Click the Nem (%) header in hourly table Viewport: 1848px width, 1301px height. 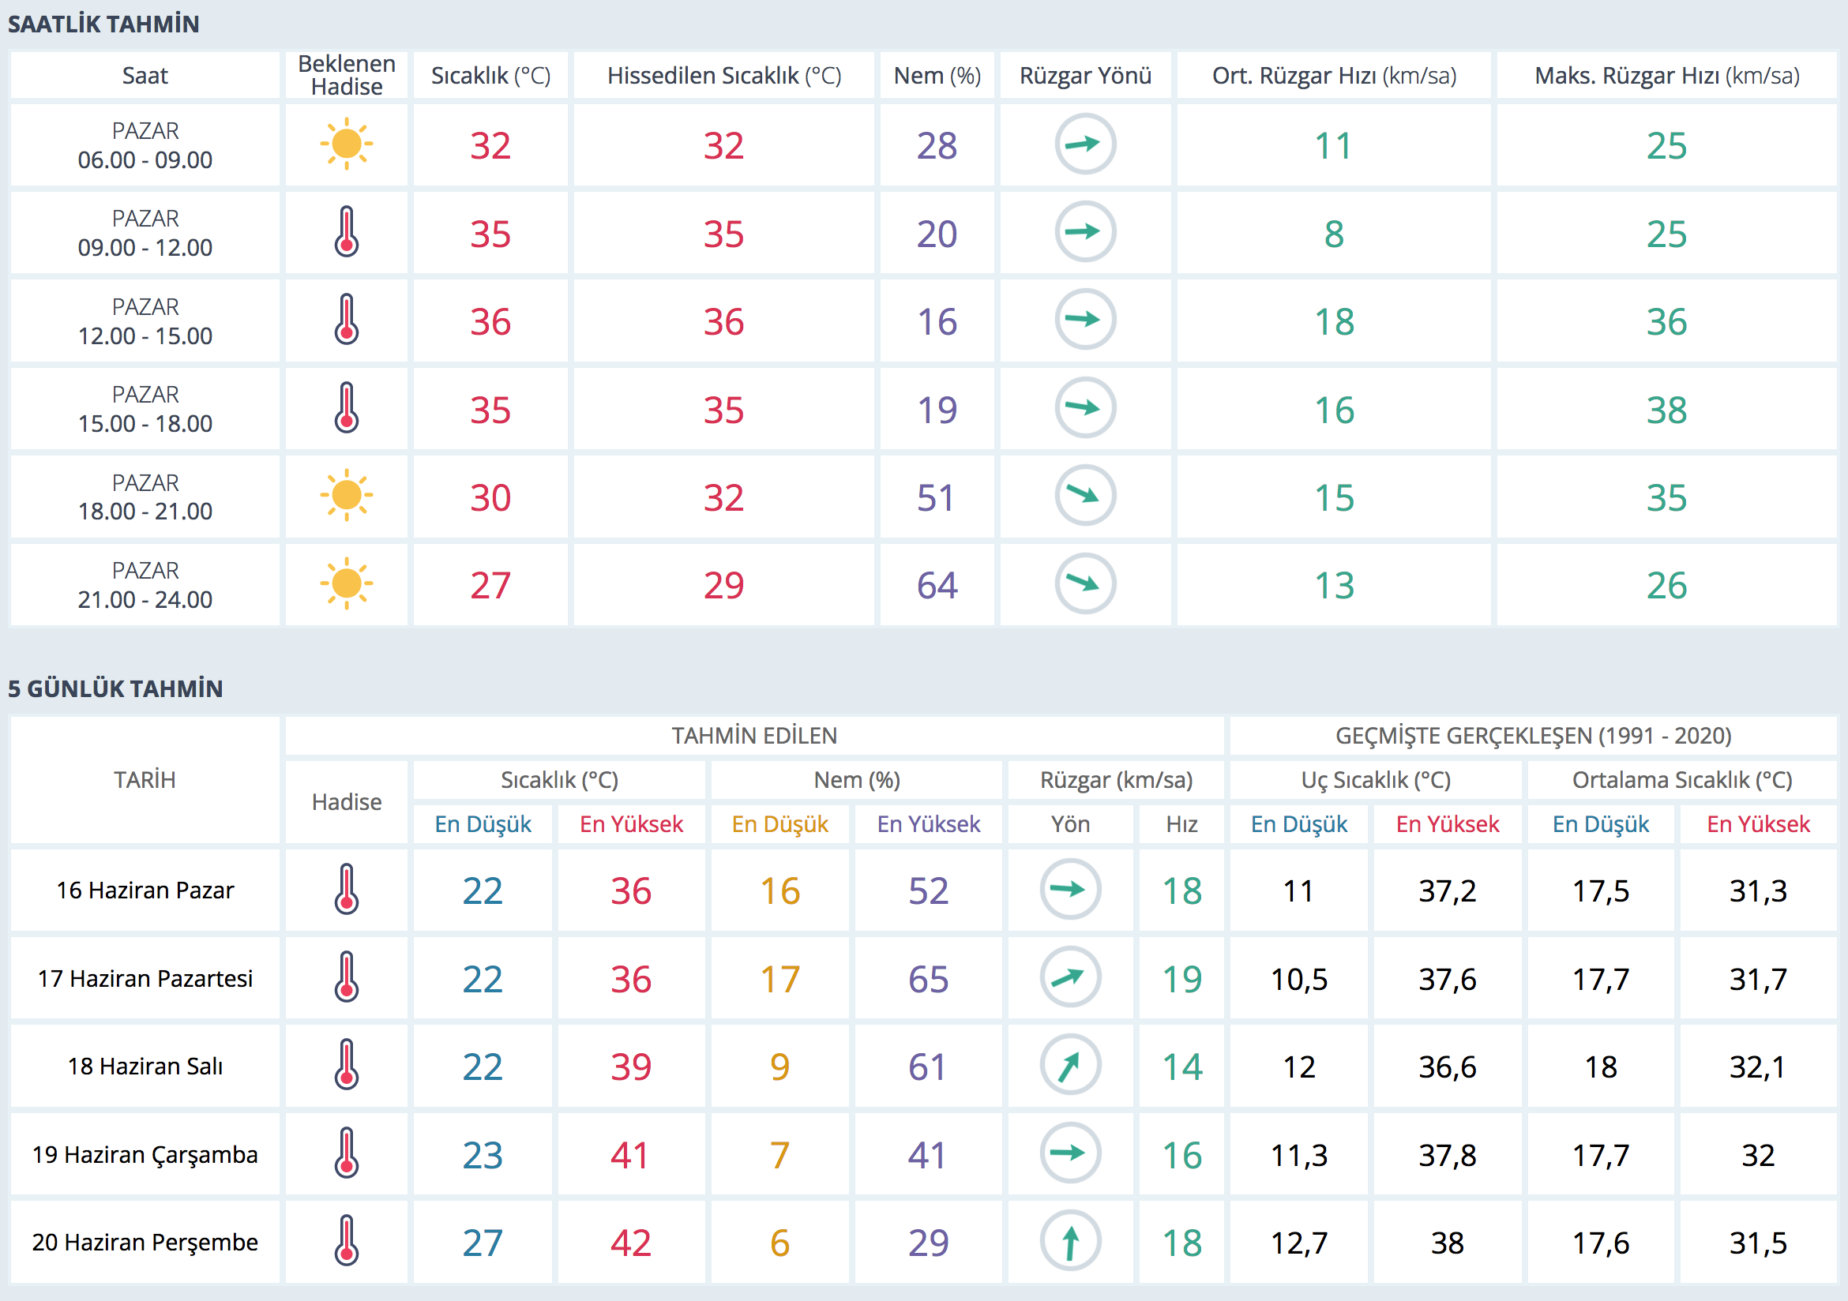(x=937, y=76)
